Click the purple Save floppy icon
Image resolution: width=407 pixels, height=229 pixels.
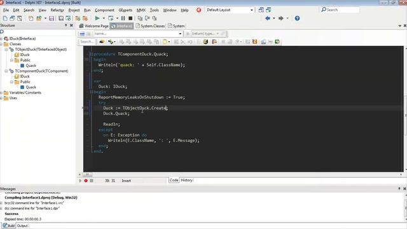coord(52,18)
